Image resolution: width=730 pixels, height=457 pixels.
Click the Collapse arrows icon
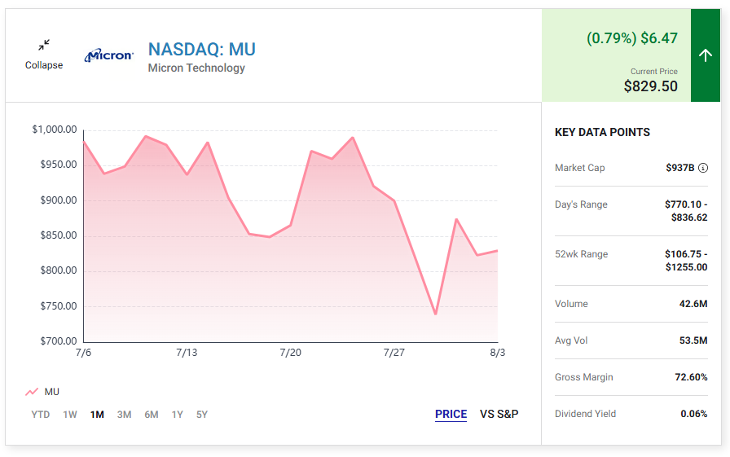tap(44, 45)
